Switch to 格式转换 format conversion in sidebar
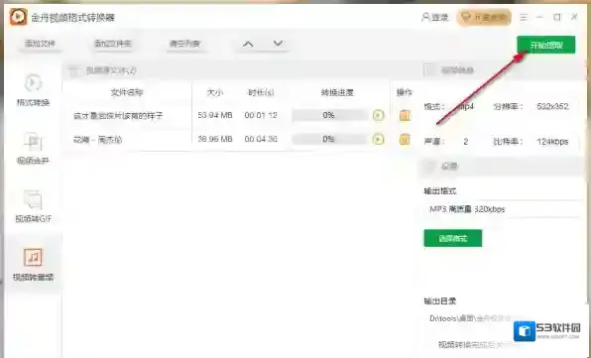The width and height of the screenshot is (591, 358). click(x=33, y=90)
